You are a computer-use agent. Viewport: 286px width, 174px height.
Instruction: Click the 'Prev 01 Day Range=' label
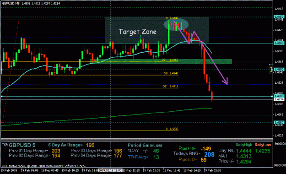pyautogui.click(x=28, y=151)
